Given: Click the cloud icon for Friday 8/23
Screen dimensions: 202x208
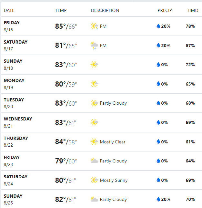Looking at the screenshot, I should (x=94, y=161).
